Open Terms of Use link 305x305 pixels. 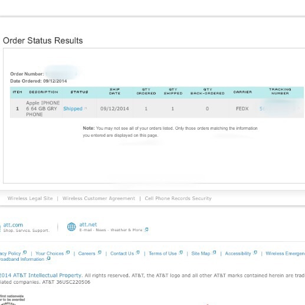click(163, 253)
